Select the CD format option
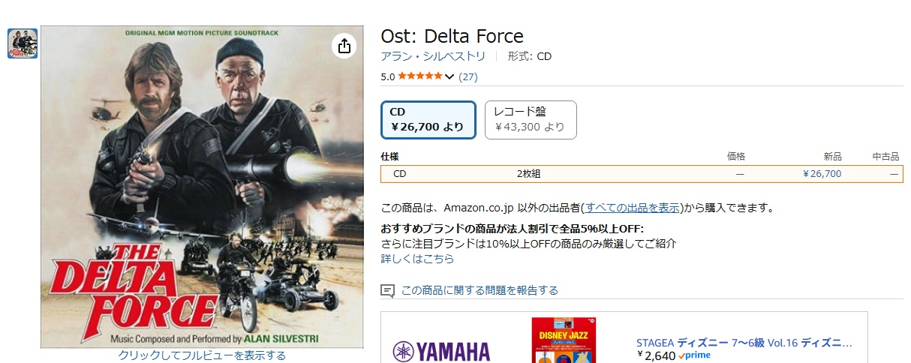911x363 pixels. coord(428,119)
